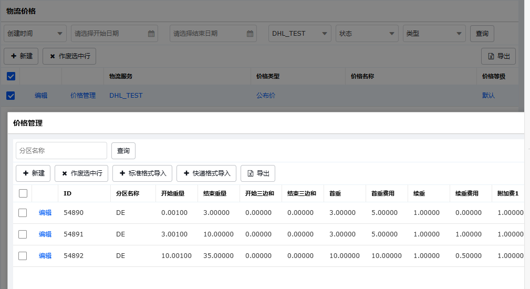Click the 开始重量 column header

coord(173,193)
